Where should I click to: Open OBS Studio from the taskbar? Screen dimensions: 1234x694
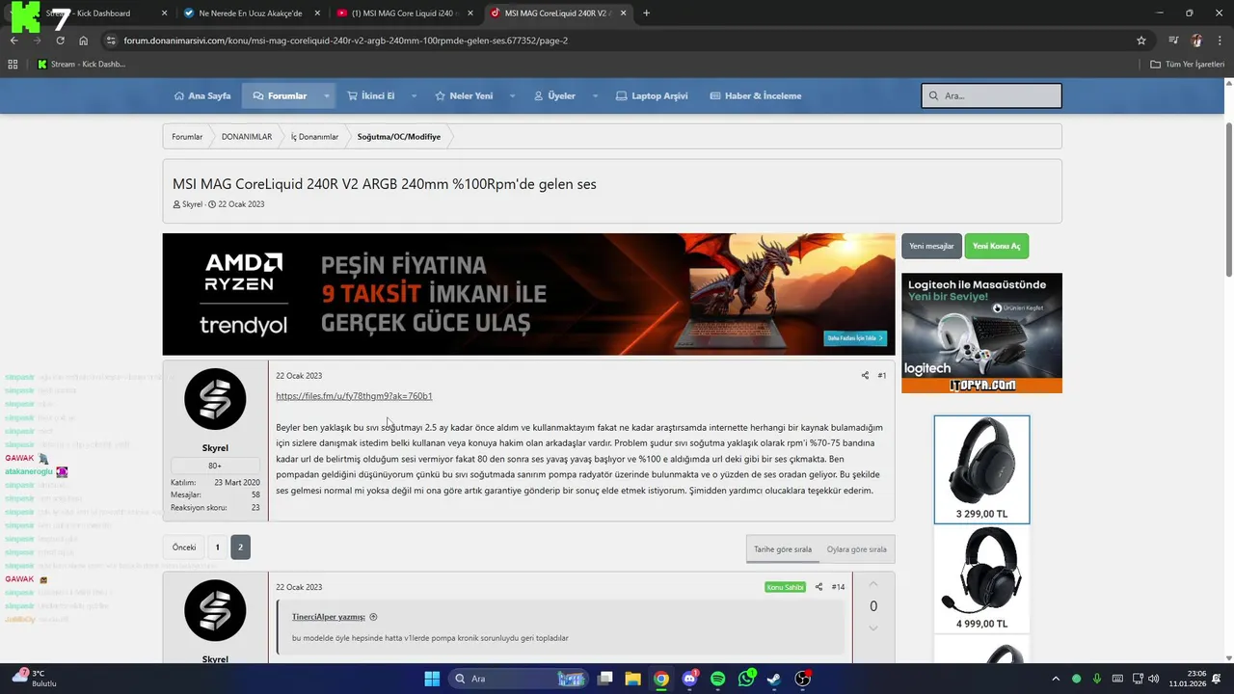coord(803,679)
